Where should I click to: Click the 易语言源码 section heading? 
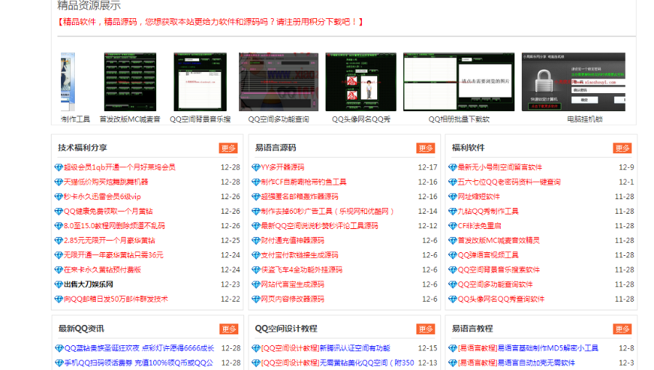[x=275, y=148]
